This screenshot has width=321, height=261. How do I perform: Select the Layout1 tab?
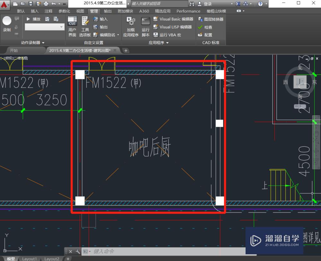(x=30, y=258)
